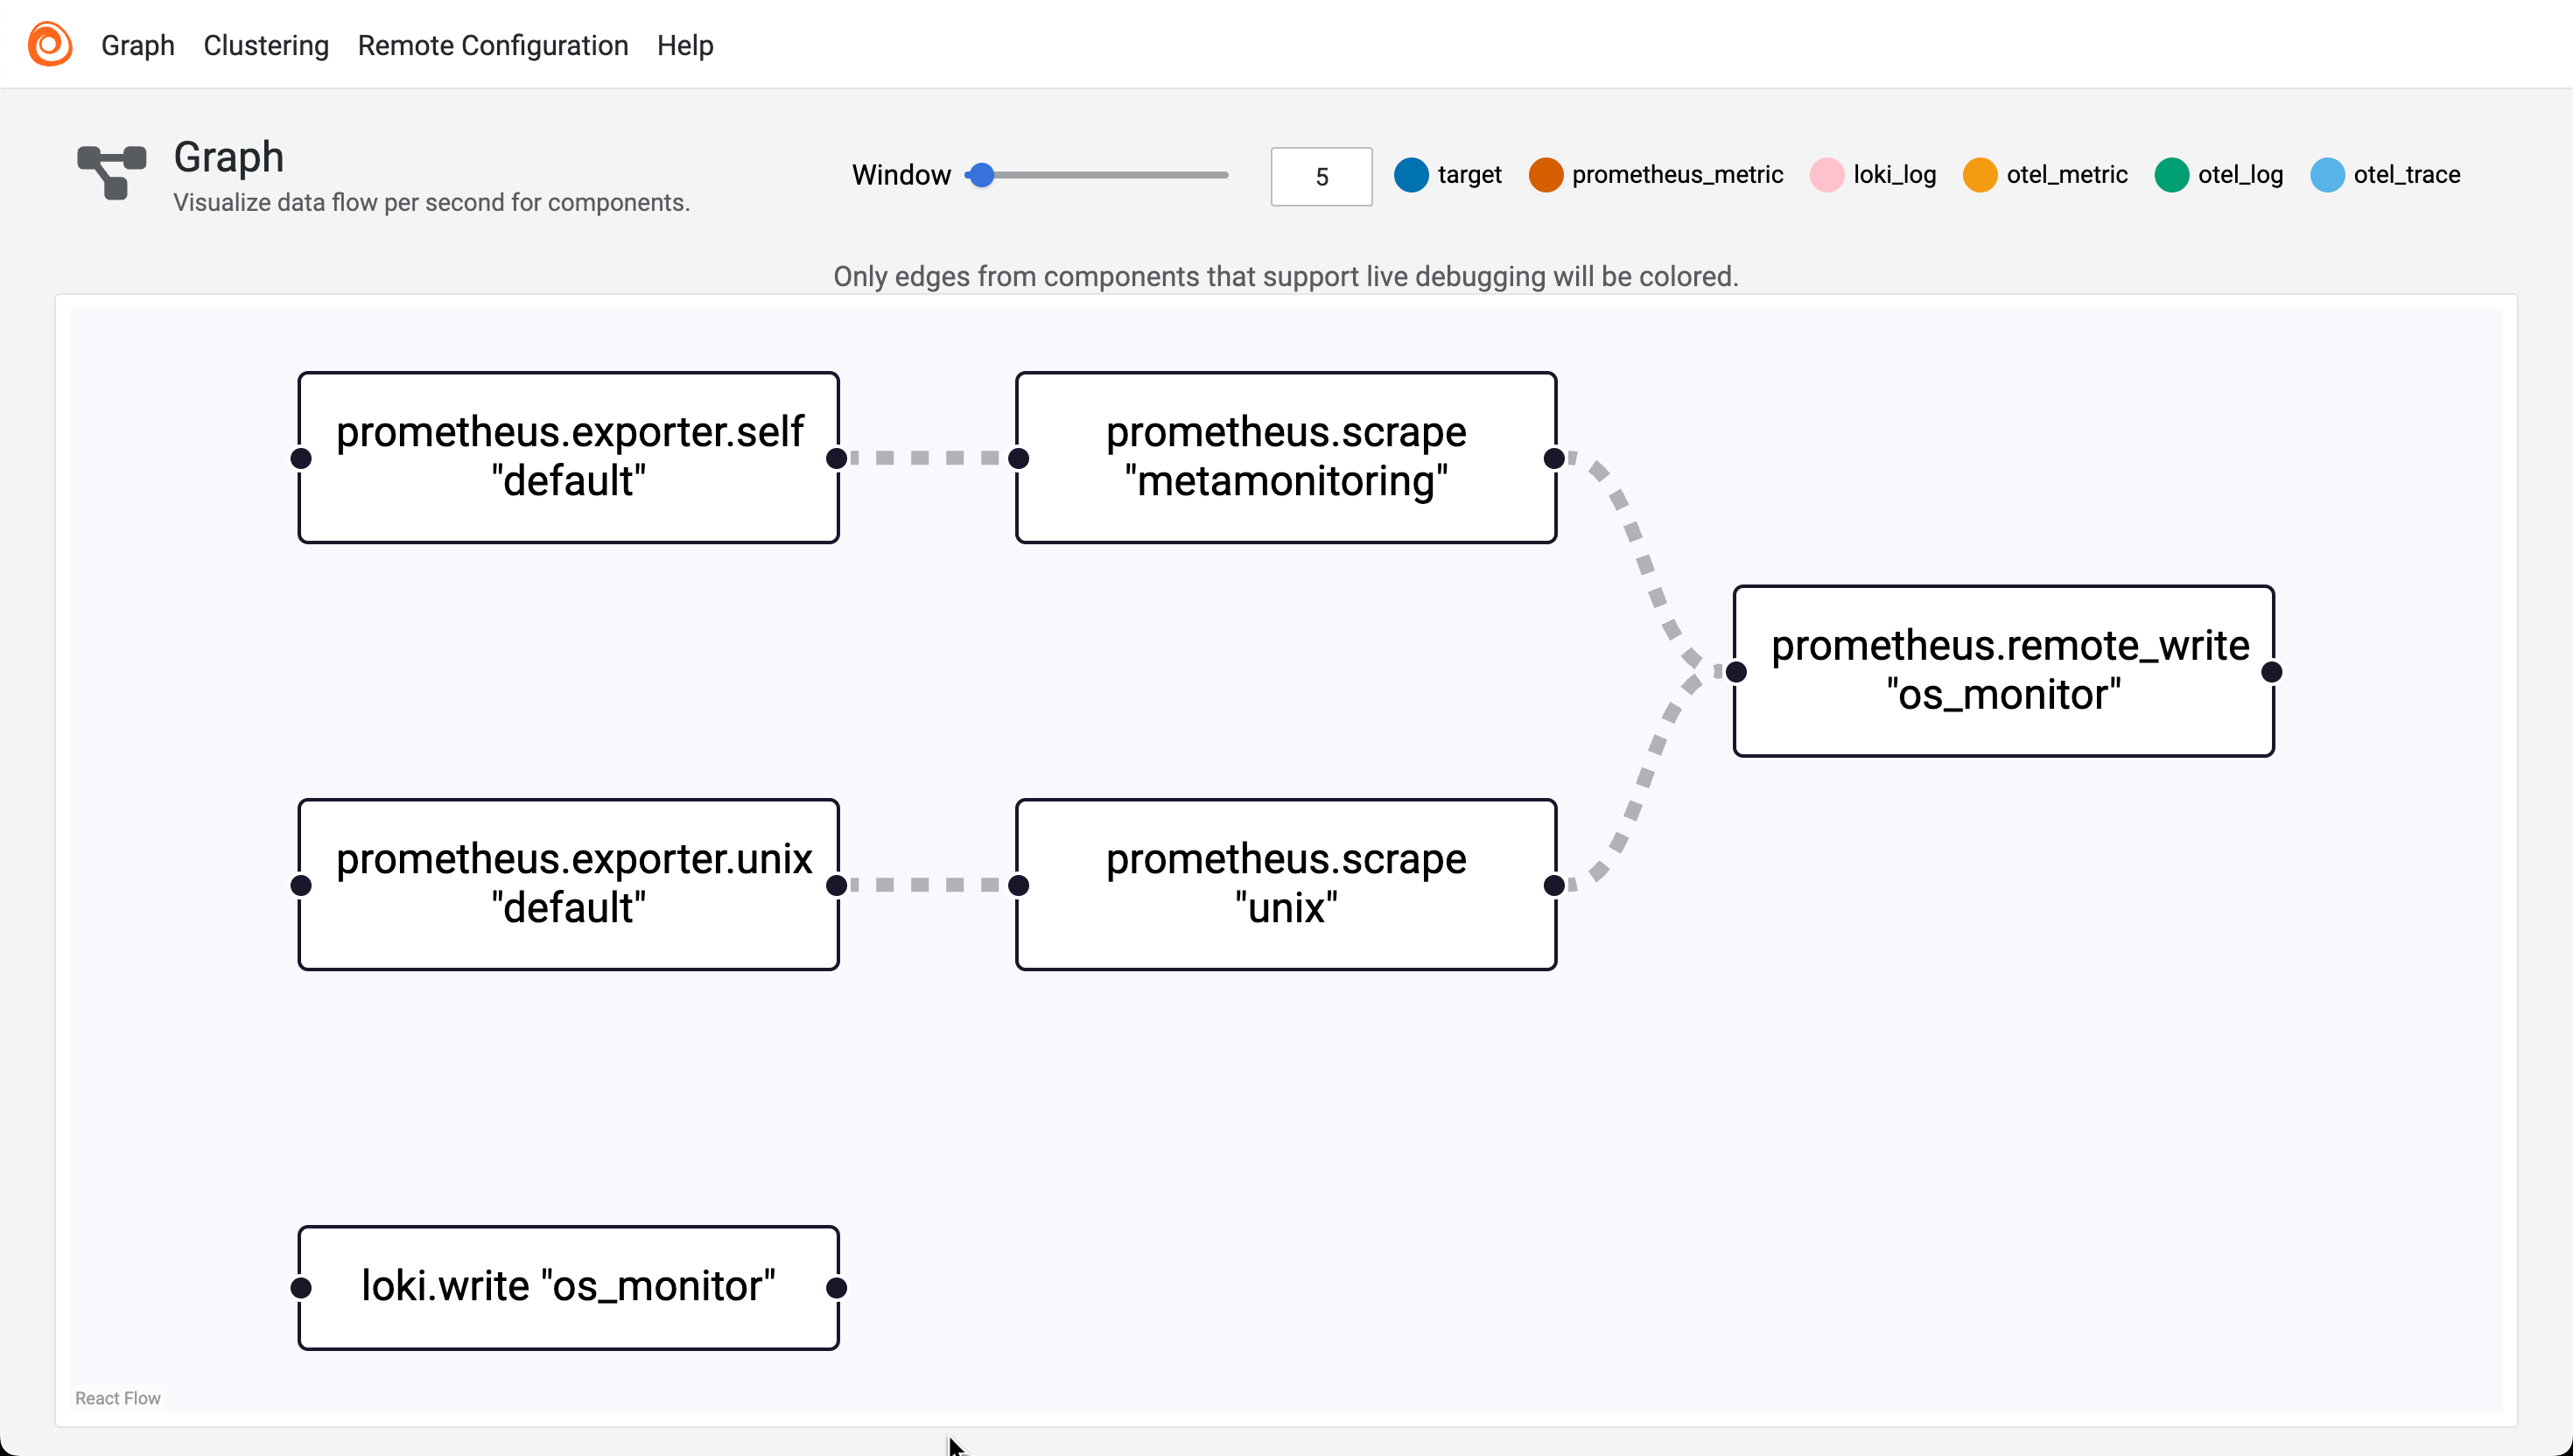
Task: Open the Clustering page
Action: 266,45
